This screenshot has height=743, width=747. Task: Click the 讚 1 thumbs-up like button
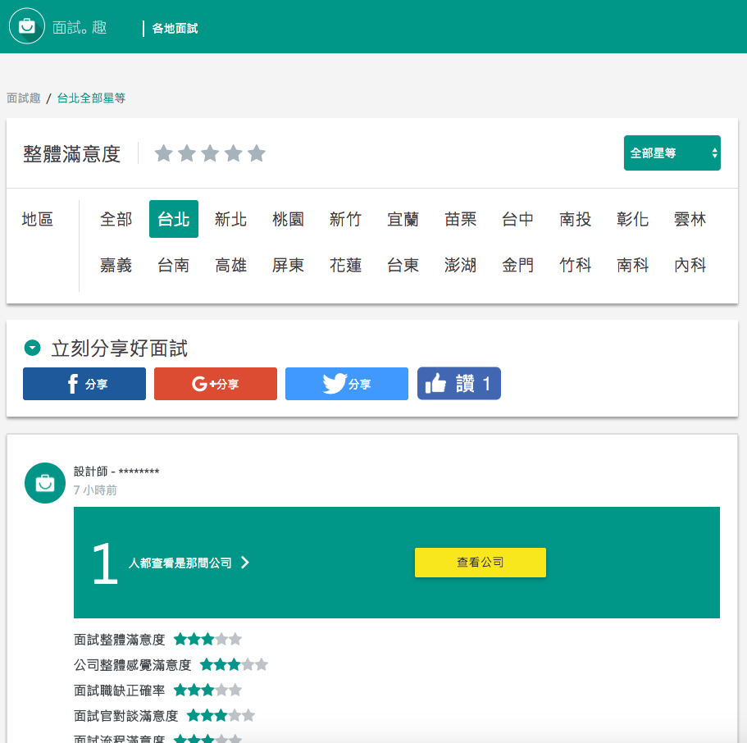(x=458, y=383)
